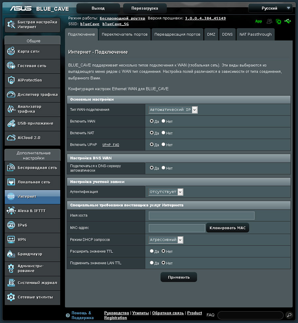Viewport: 298px width, 323px height.
Task: Open the Руководство footer link
Action: [x=117, y=313]
